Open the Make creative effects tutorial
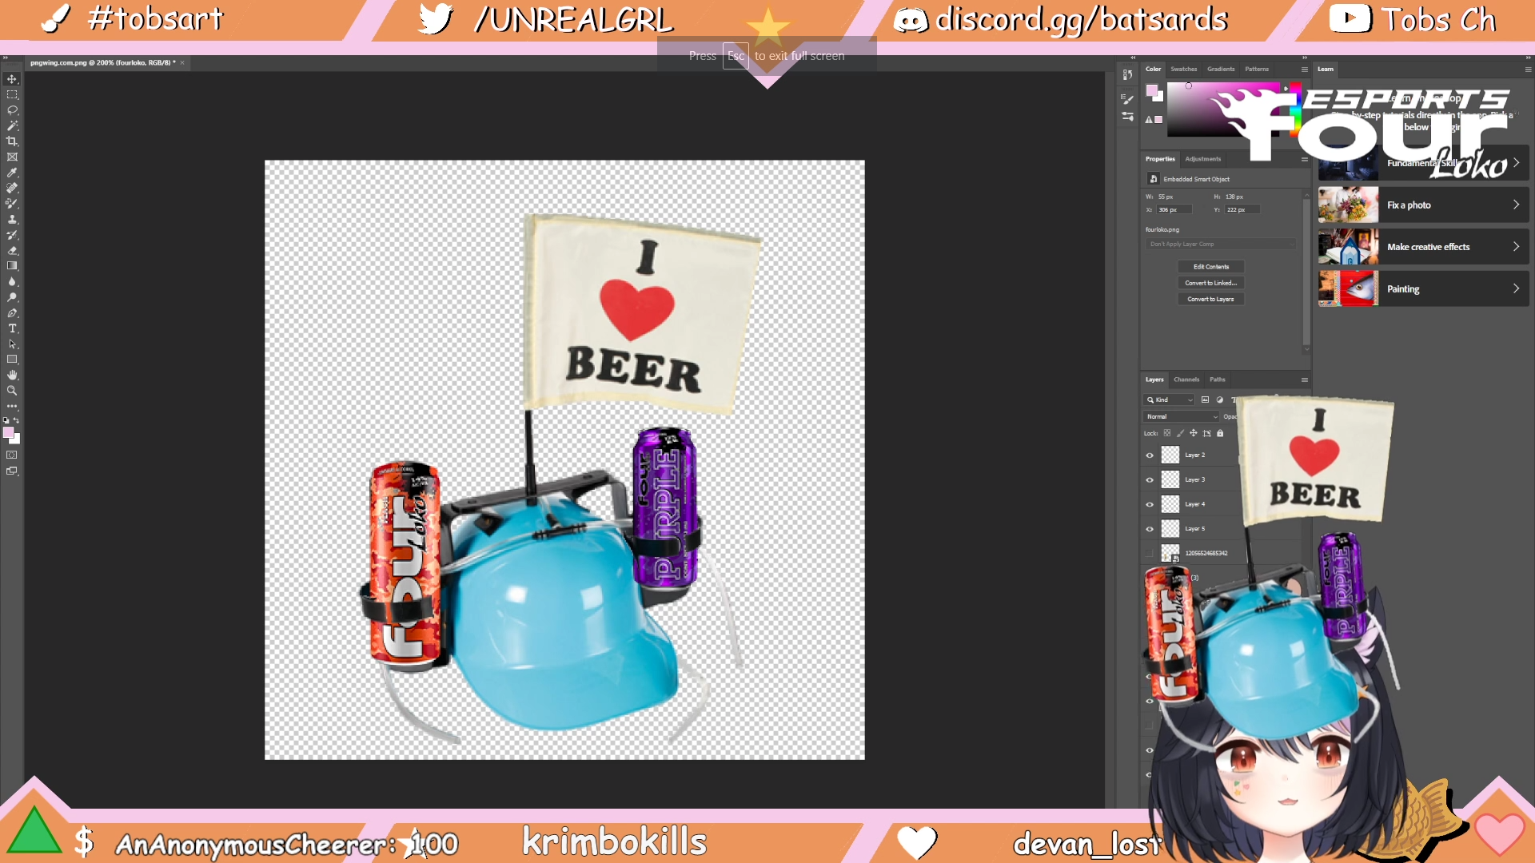 [x=1423, y=247]
